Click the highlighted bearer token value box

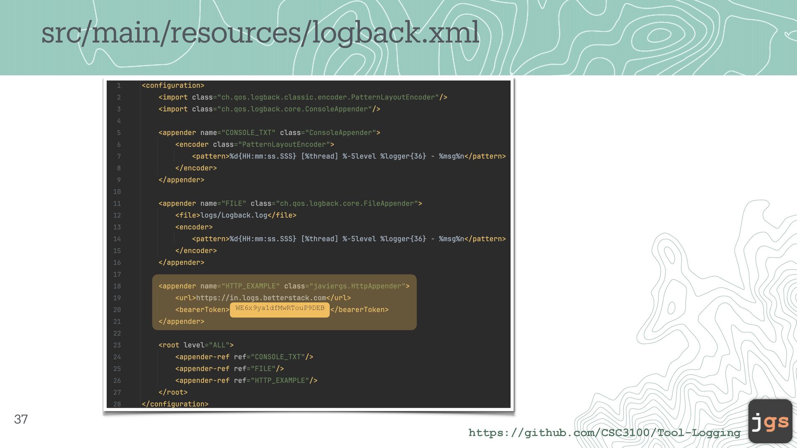pos(279,309)
